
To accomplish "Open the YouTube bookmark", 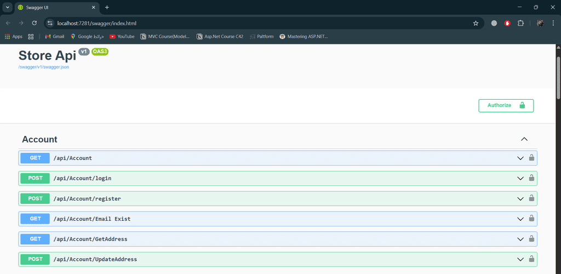I will (122, 37).
